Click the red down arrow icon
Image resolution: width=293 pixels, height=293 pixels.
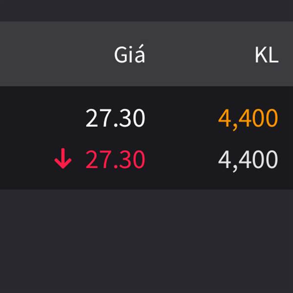click(63, 158)
